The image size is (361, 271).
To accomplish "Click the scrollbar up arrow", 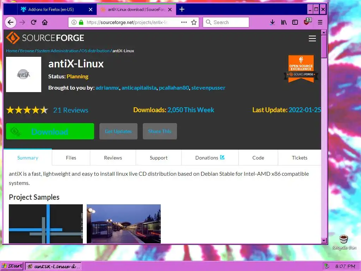I will coord(324,32).
